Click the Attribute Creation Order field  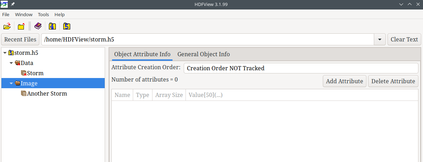pos(301,68)
